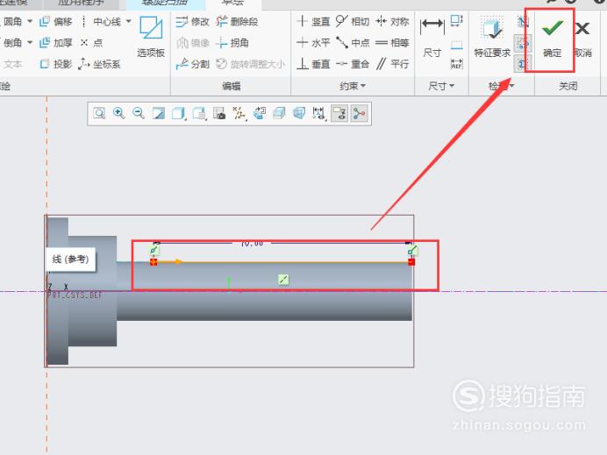Viewport: 607px width, 455px height.
Task: Click the Zoom In icon
Action: tap(118, 113)
